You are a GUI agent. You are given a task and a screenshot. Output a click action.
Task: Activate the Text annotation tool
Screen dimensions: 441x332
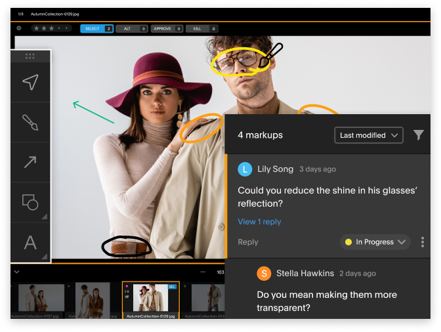(30, 243)
